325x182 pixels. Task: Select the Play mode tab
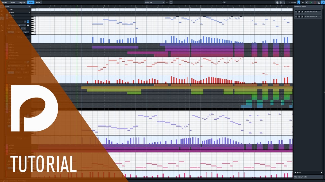(31, 2)
